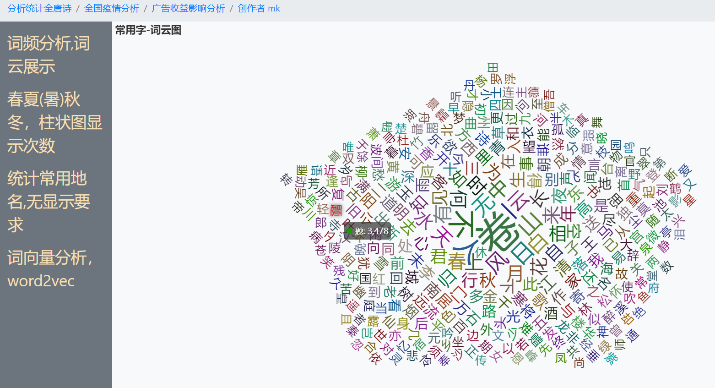Select 词频分析,词云展示 in sidebar

coord(48,55)
